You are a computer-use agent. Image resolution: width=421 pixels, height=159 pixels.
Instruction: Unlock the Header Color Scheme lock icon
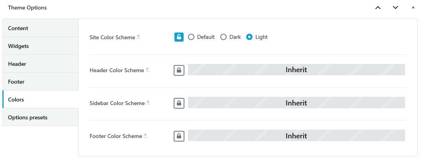(179, 70)
